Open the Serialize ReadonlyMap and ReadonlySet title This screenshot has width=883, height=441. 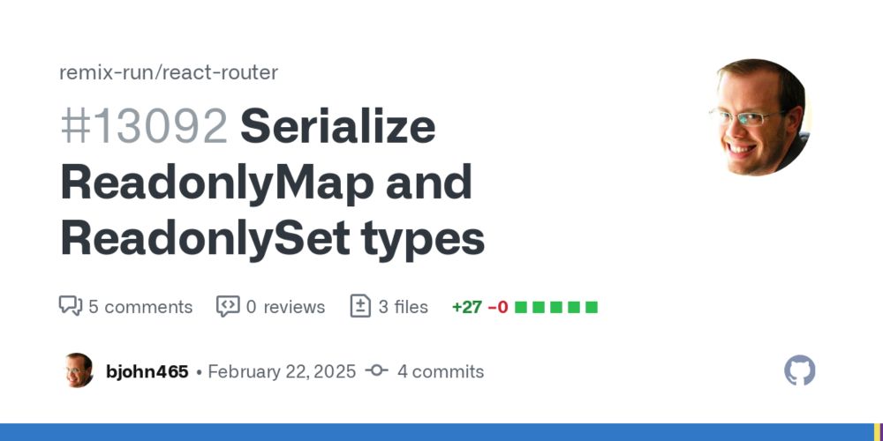click(274, 183)
